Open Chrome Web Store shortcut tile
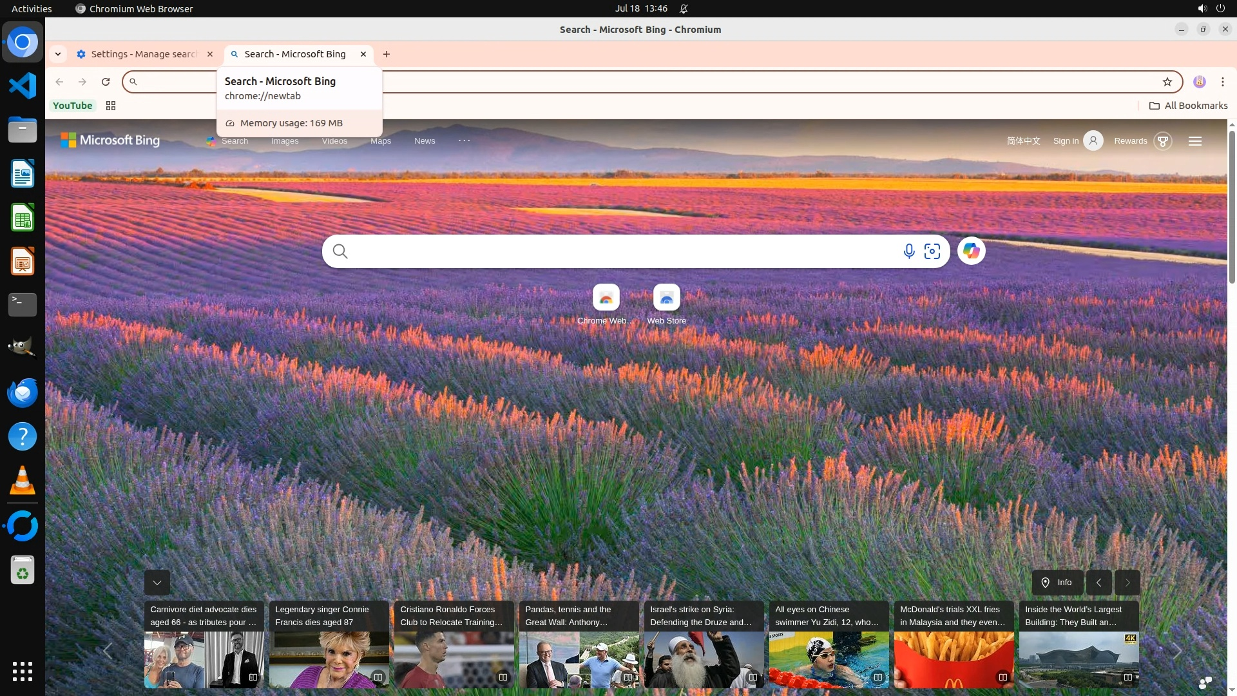The image size is (1237, 696). [606, 298]
